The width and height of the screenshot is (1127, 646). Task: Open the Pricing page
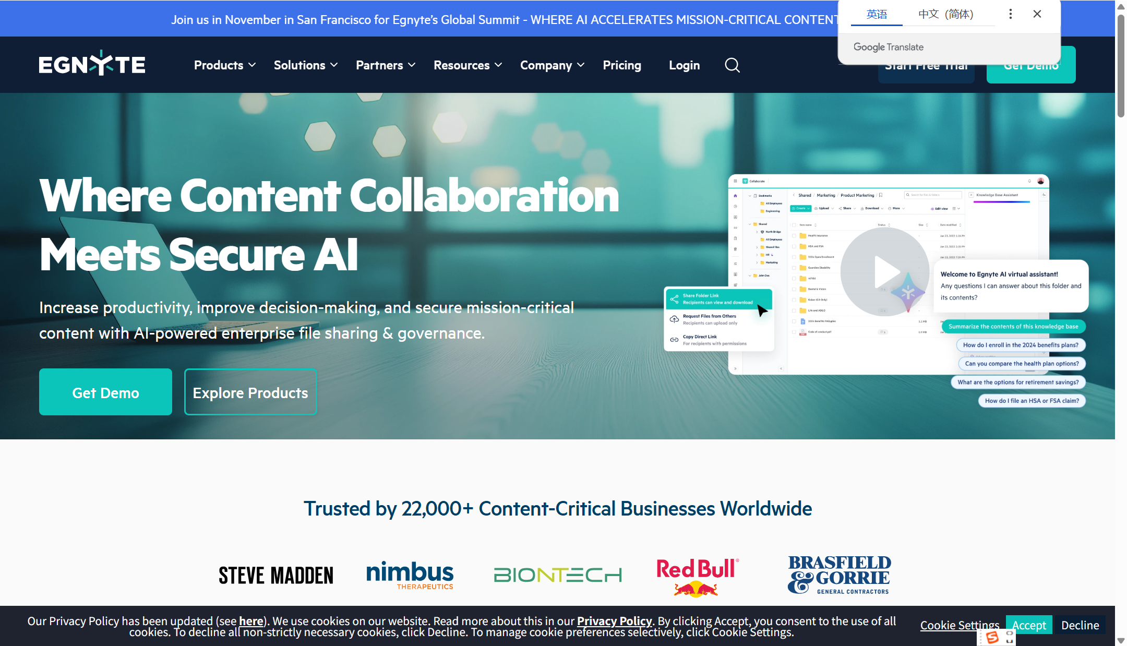tap(622, 65)
